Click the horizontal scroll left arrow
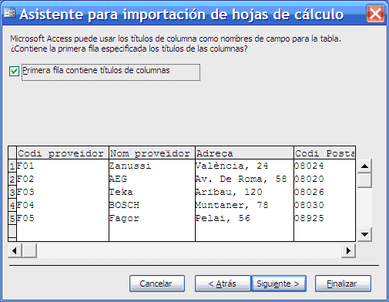 (15, 250)
